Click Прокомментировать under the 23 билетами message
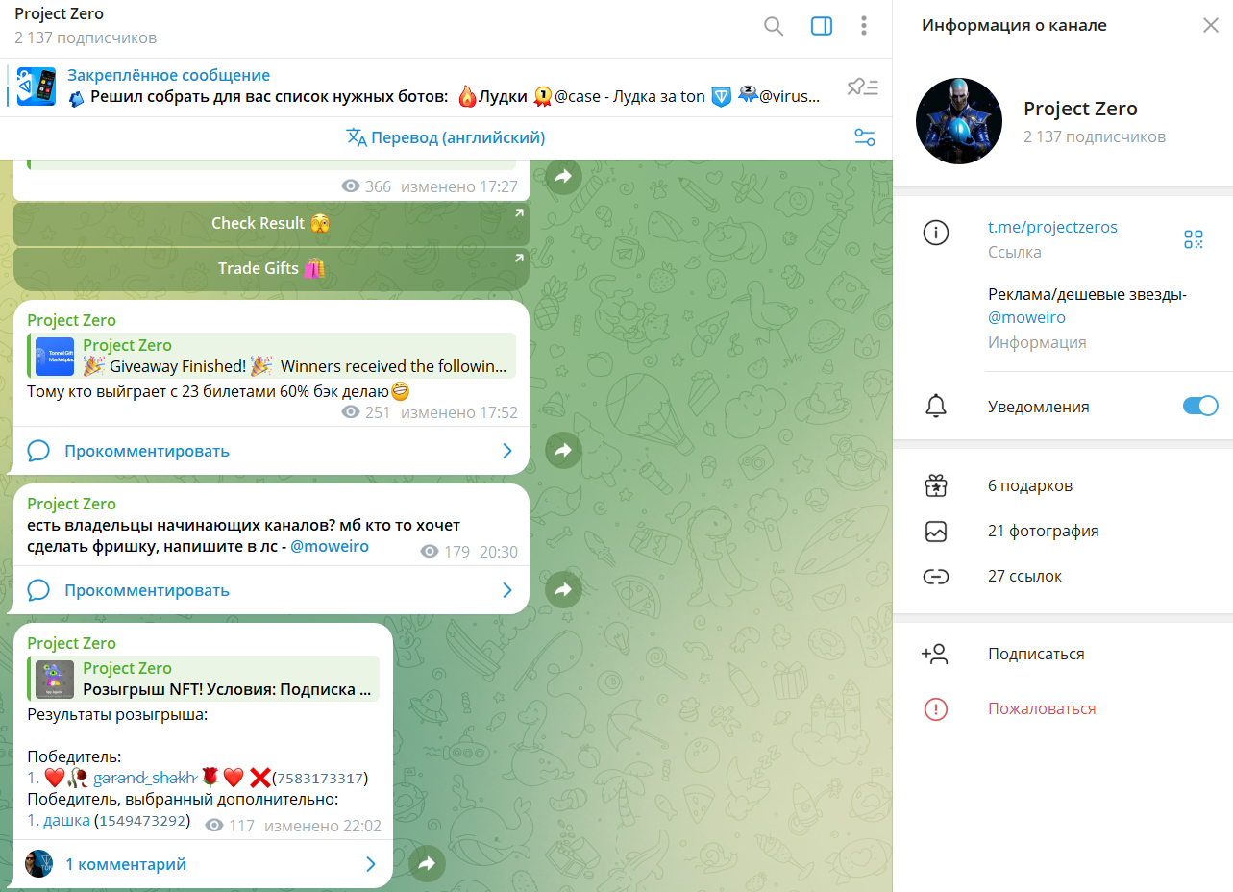 point(147,451)
